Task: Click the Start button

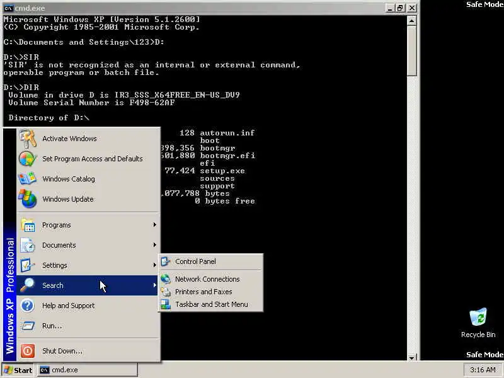Action: 18,370
